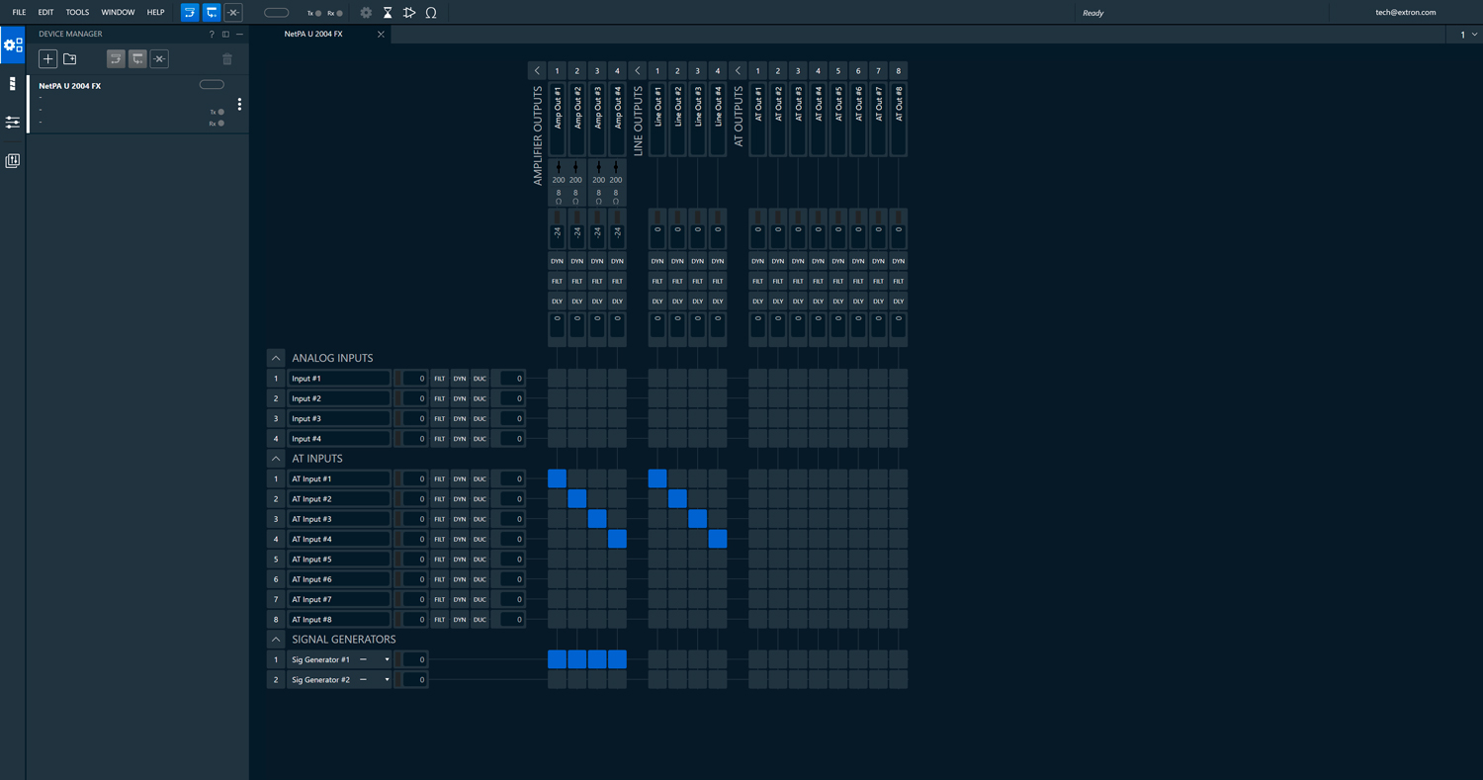Toggle AT Input #8 to AT Out #8 crosspoint
Image resolution: width=1483 pixels, height=780 pixels.
(898, 619)
